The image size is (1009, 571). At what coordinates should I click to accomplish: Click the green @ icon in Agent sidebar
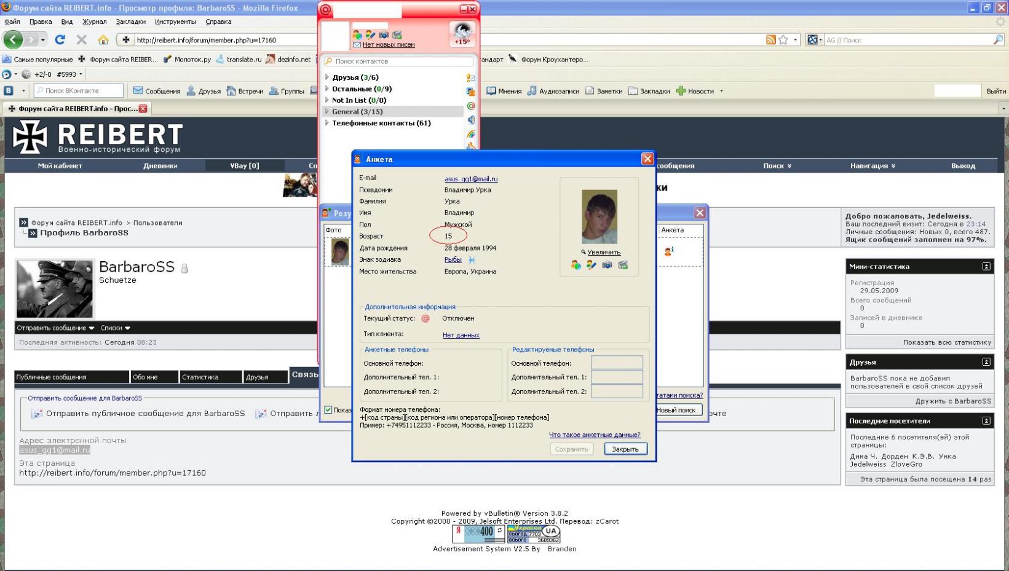[471, 106]
